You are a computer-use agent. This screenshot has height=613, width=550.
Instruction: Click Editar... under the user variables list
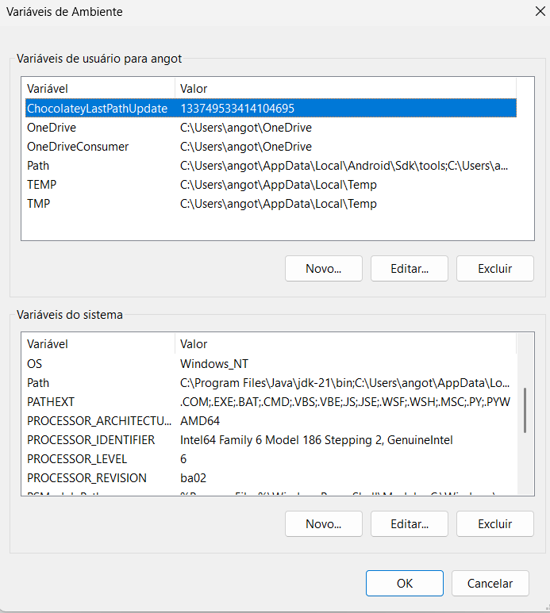[x=409, y=268]
